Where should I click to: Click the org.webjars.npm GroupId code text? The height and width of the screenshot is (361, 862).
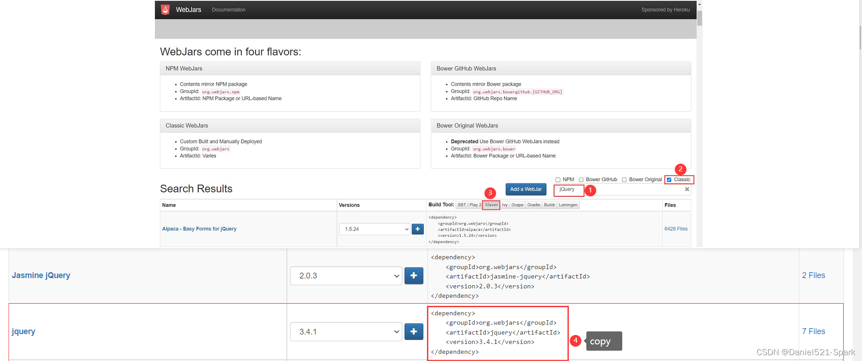[220, 92]
